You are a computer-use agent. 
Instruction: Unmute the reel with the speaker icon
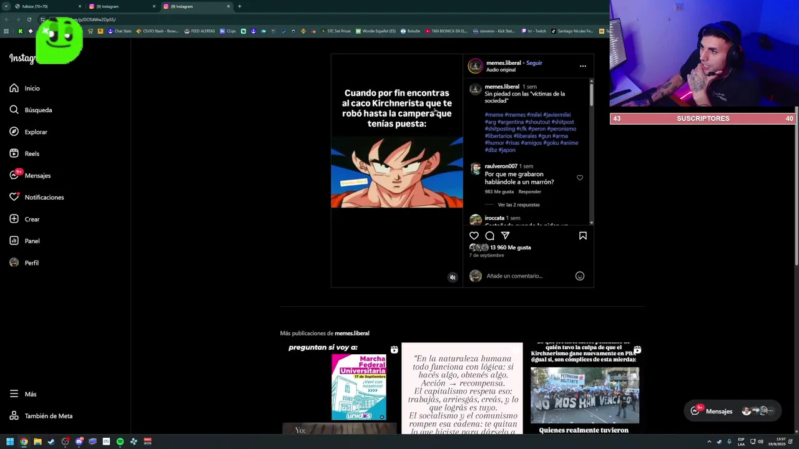click(x=453, y=278)
